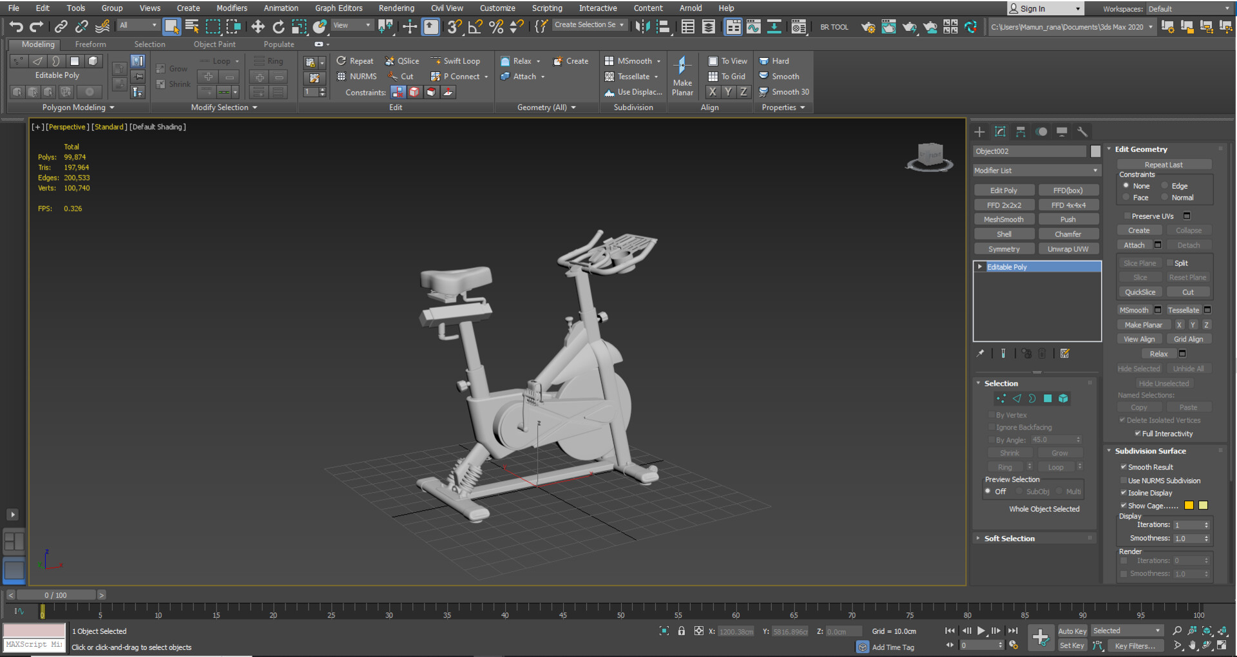1237x657 pixels.
Task: Select the Select and Move tool
Action: [258, 26]
